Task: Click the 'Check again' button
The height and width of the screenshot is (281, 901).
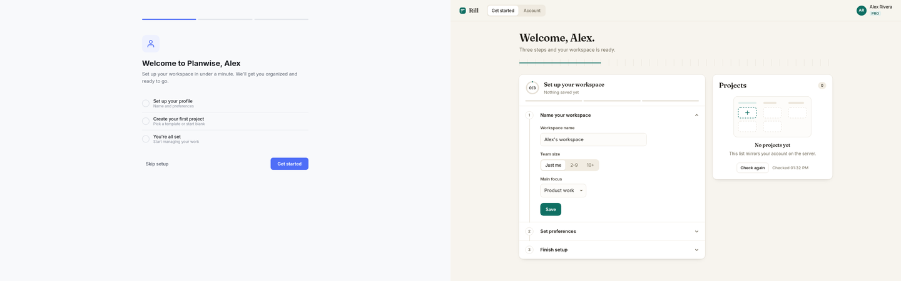Action: point(753,167)
